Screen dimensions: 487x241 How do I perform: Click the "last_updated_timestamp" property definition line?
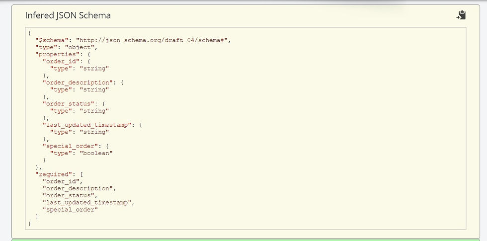(x=92, y=125)
